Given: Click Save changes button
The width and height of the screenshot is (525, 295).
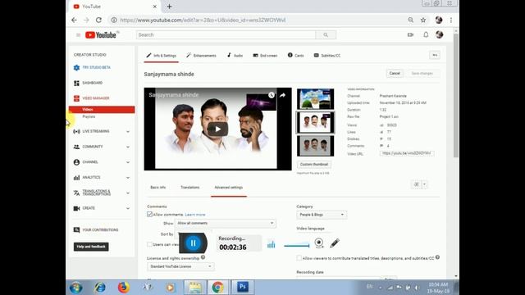Looking at the screenshot, I should tap(422, 73).
